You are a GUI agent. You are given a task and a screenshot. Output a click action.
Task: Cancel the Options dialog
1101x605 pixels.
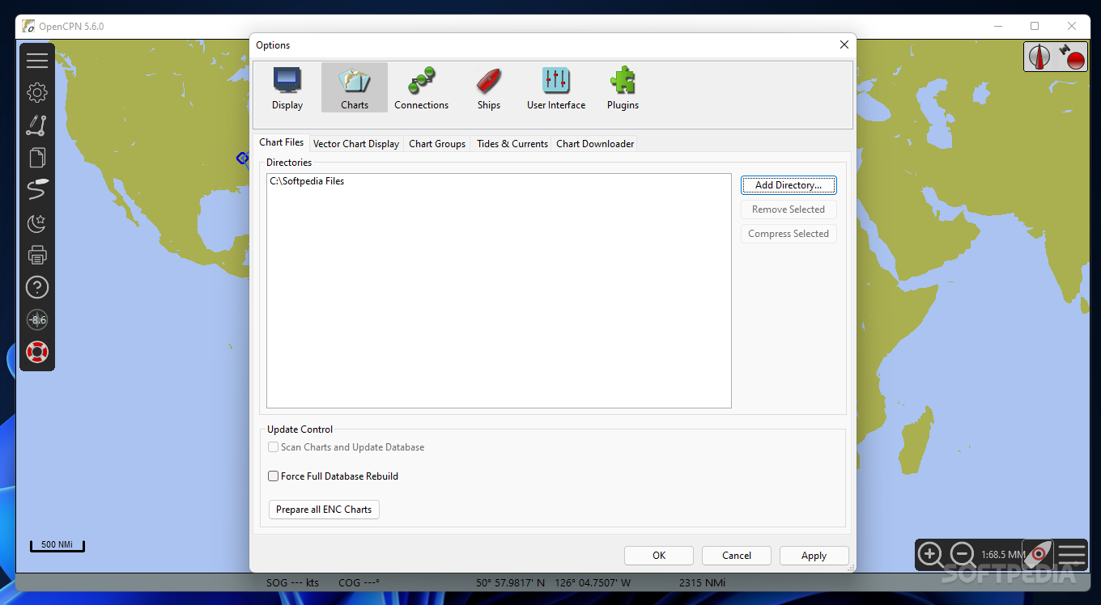pyautogui.click(x=737, y=556)
